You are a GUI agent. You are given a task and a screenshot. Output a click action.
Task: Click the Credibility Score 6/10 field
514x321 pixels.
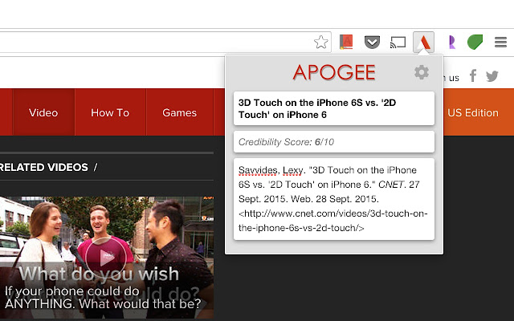(x=334, y=142)
